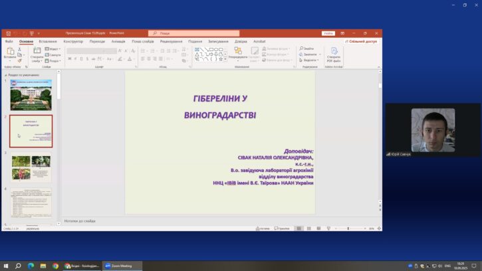Open Chrome from the Windows taskbar
This screenshot has width=482, height=271.
(55, 266)
